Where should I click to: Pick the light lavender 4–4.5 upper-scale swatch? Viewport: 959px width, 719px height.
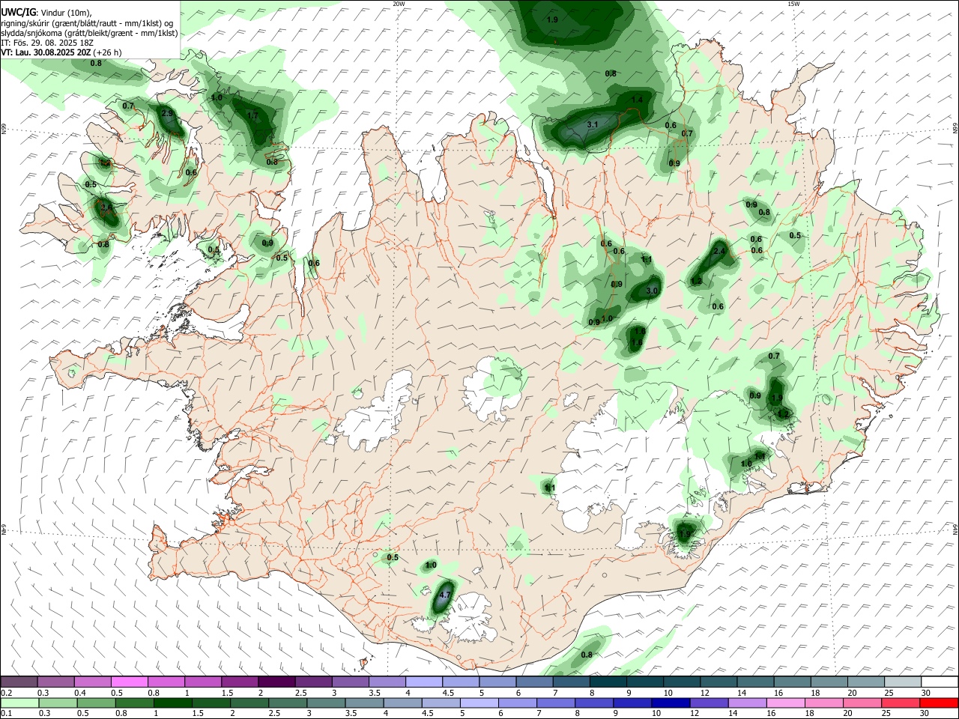tap(424, 682)
